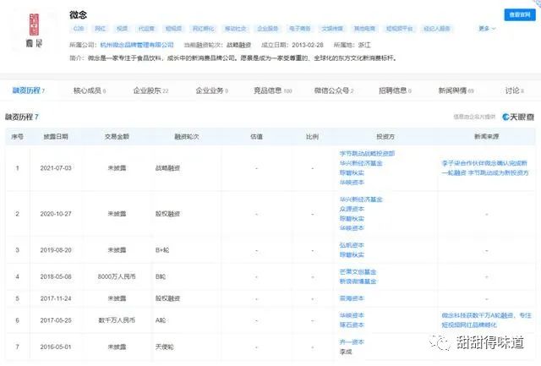Image resolution: width=541 pixels, height=366 pixels.
Task: Click the 战略融资 cell in row 1
Action: 167,168
